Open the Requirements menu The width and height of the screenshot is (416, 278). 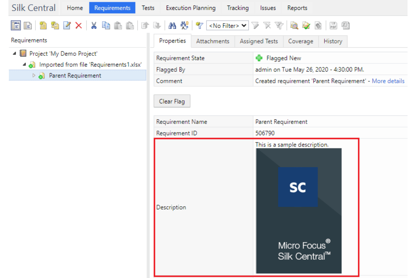tap(112, 8)
